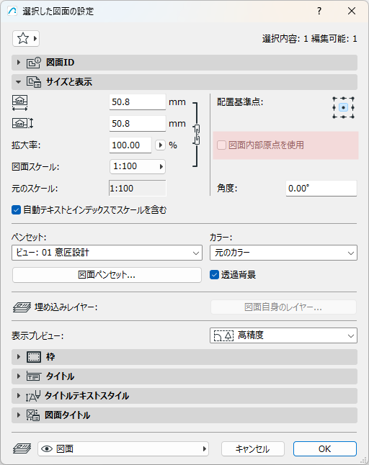Click the 表示プレビュー: label

coord(37,335)
